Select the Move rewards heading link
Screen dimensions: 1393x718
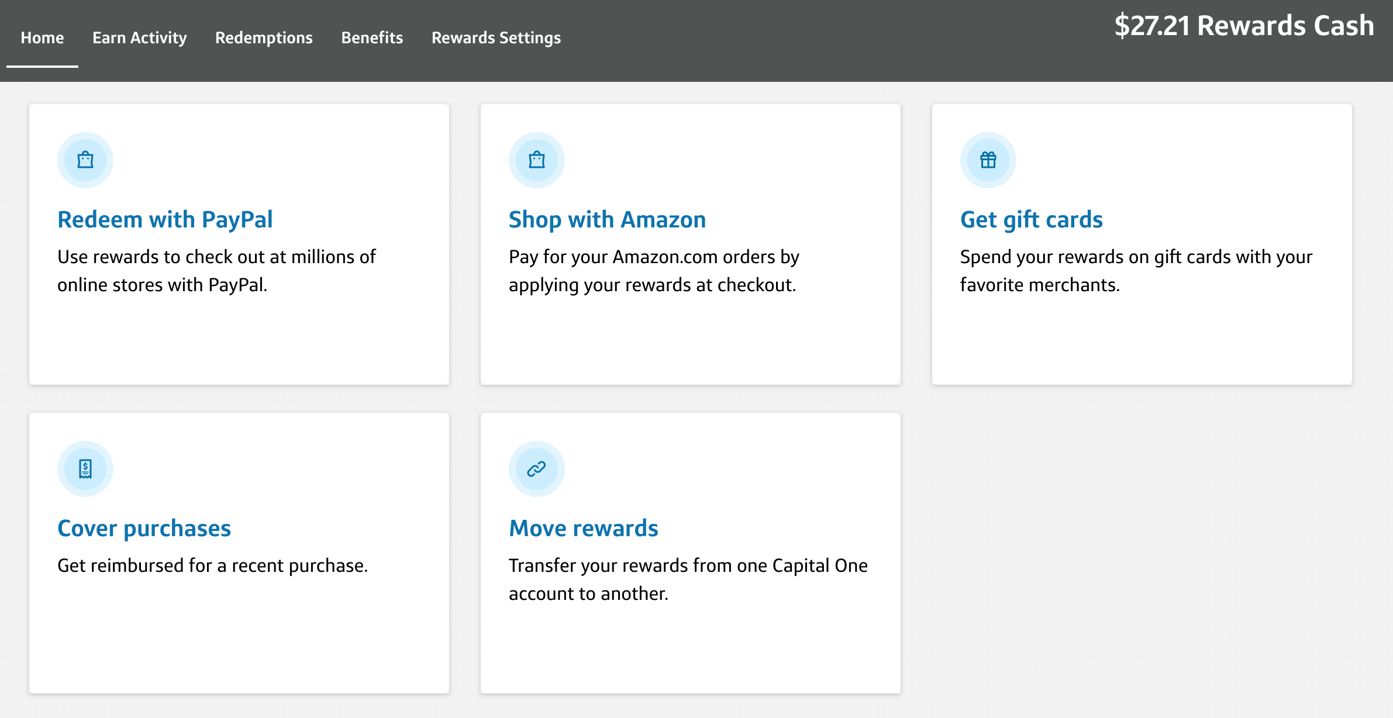[x=583, y=528]
